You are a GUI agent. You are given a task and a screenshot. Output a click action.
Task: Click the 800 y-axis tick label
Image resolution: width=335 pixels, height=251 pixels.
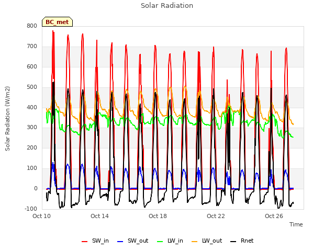pyautogui.click(x=32, y=26)
